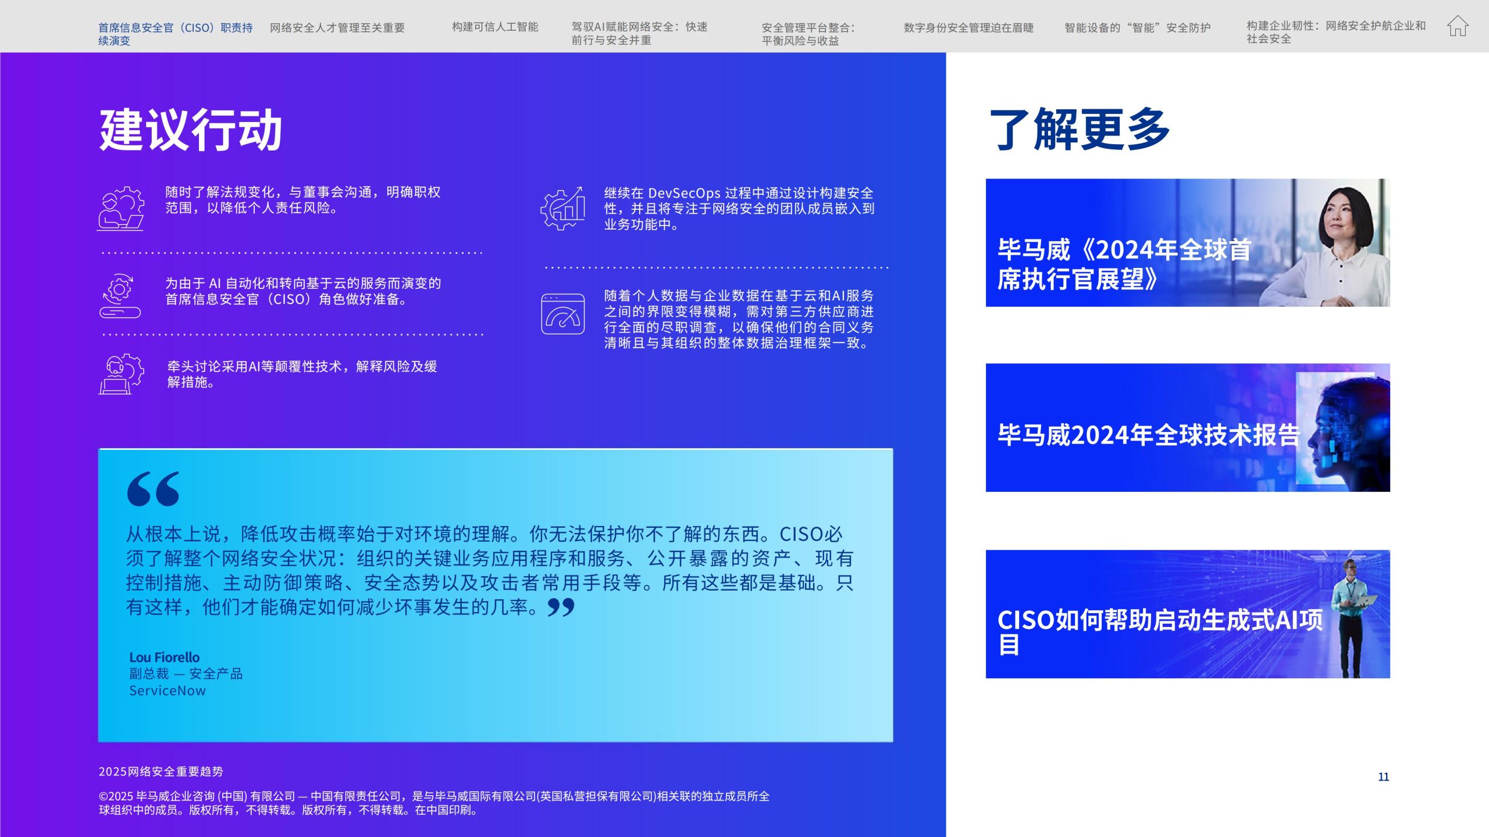Image resolution: width=1489 pixels, height=837 pixels.
Task: Open 网络安全人才管理至关重要 nav tab
Action: tap(337, 27)
